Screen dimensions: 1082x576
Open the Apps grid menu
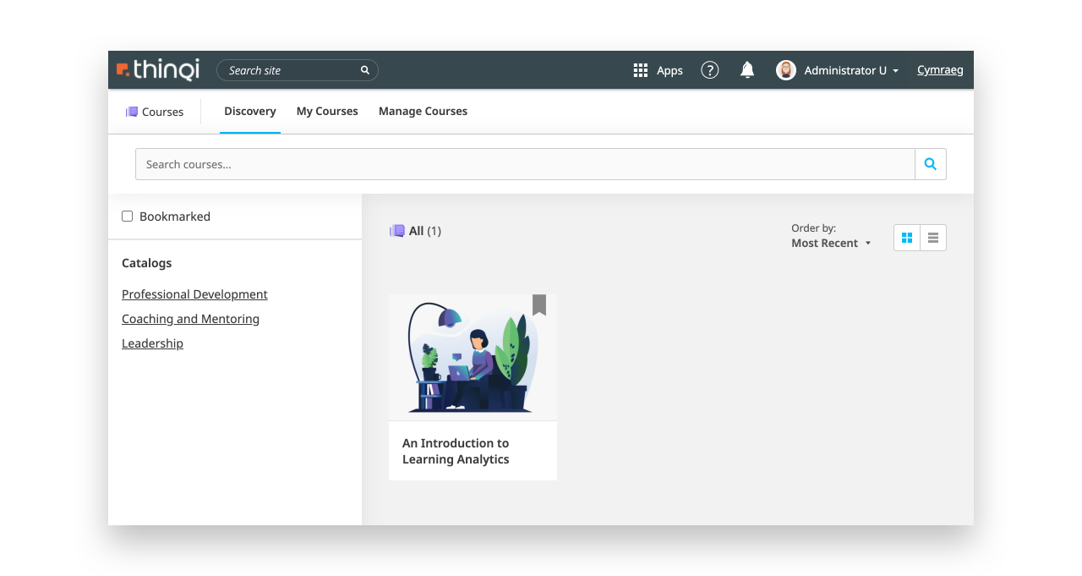coord(640,70)
